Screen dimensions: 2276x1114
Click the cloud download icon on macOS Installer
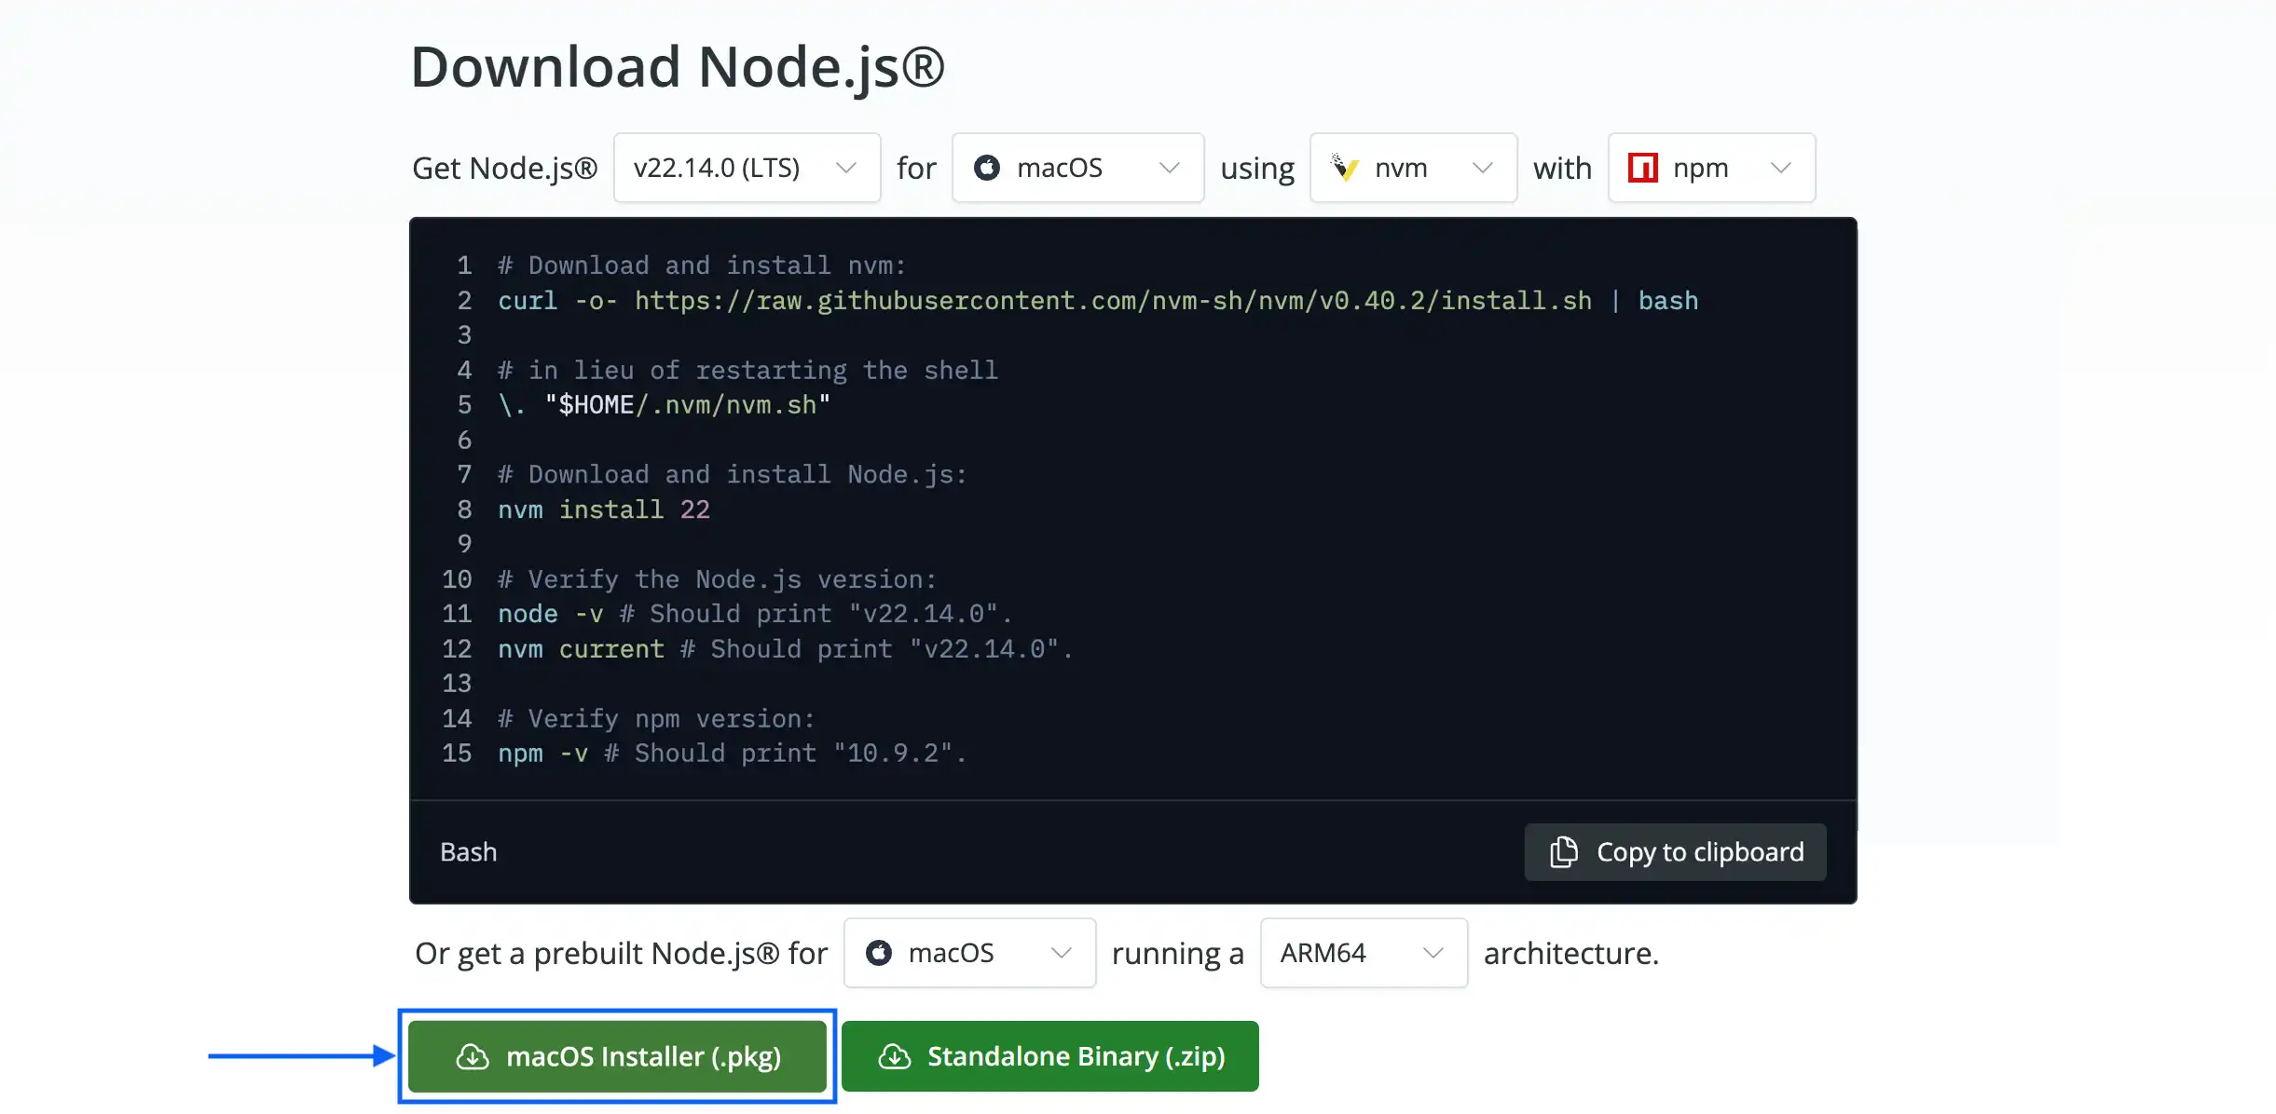[472, 1056]
